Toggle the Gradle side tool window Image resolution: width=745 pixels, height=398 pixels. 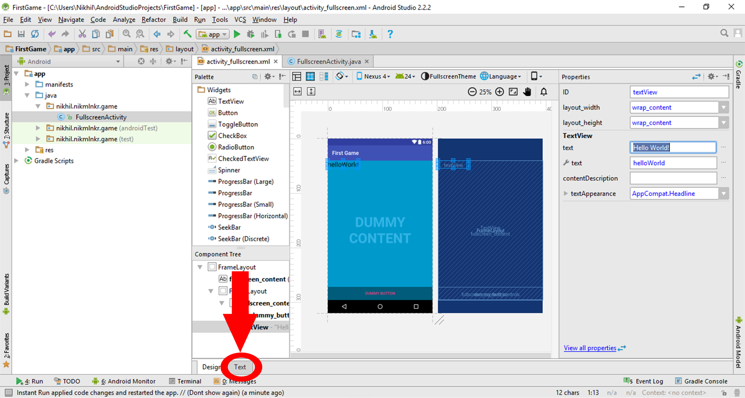point(739,75)
